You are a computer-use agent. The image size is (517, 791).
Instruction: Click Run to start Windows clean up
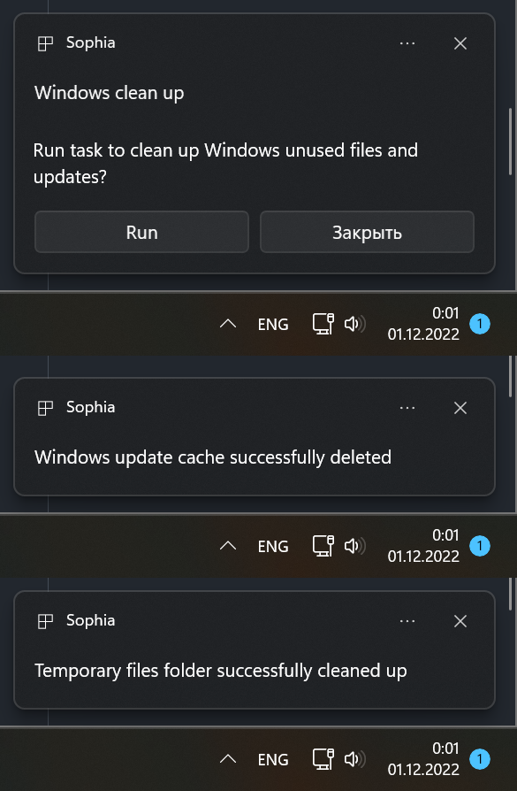(x=141, y=232)
